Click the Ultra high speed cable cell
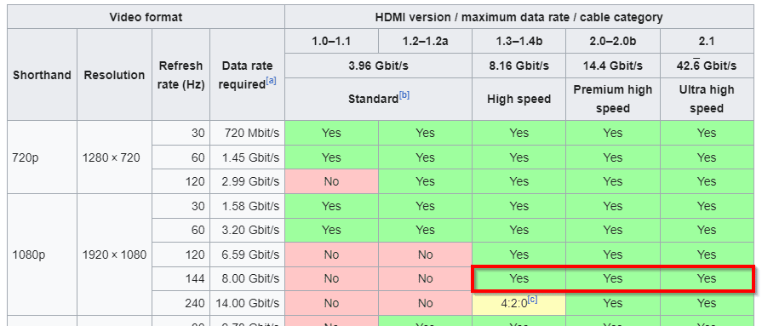Screen dimensions: 762x326 coord(707,99)
